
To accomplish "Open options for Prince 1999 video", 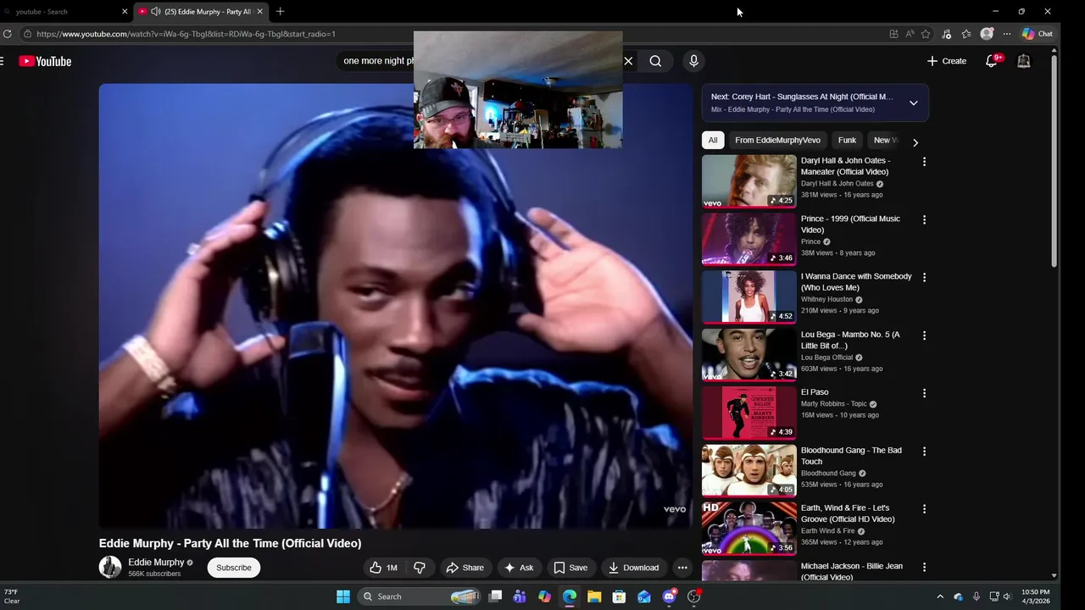I will 924,219.
